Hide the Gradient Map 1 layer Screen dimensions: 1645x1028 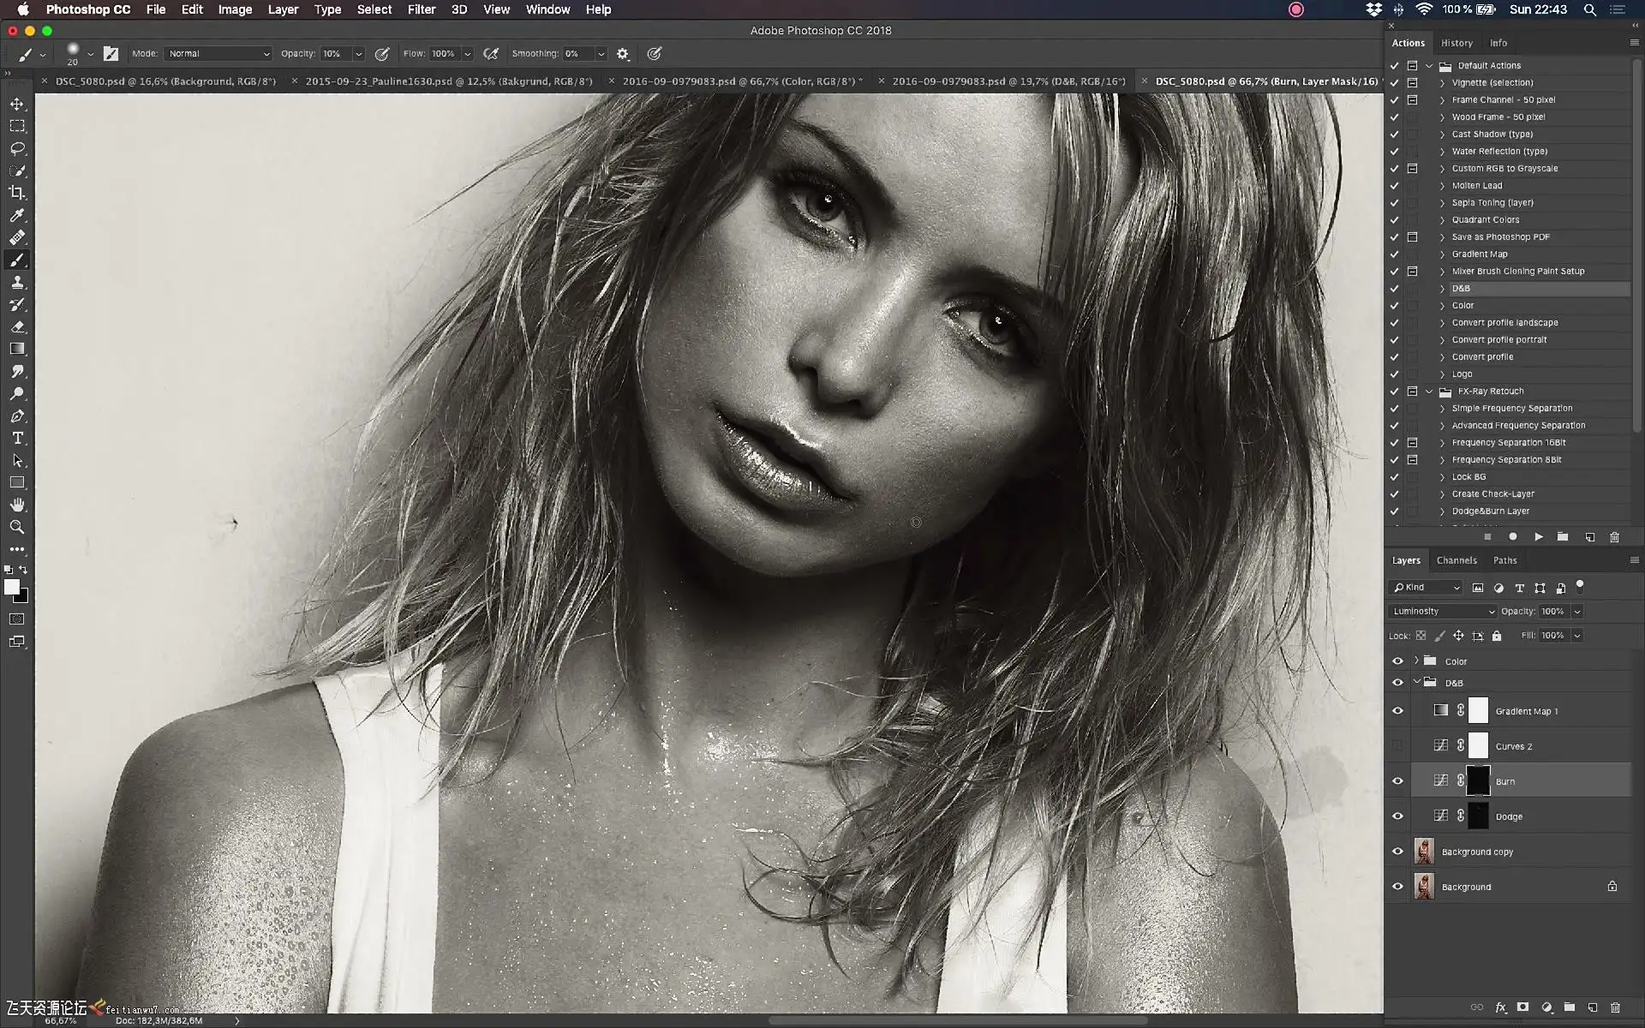[1397, 711]
